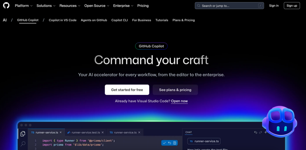The height and width of the screenshot is (150, 306).
Task: Start new chat with the plus icon
Action: pyautogui.click(x=265, y=132)
